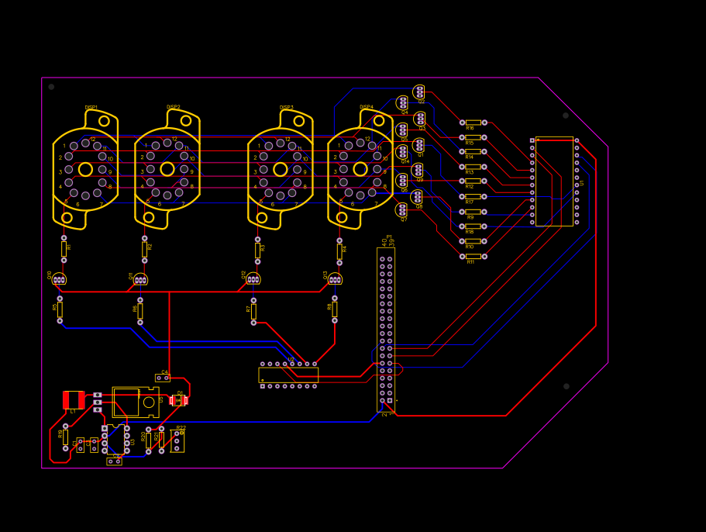
Task: Select the DISP4 nixie tube footprint
Action: pos(360,171)
